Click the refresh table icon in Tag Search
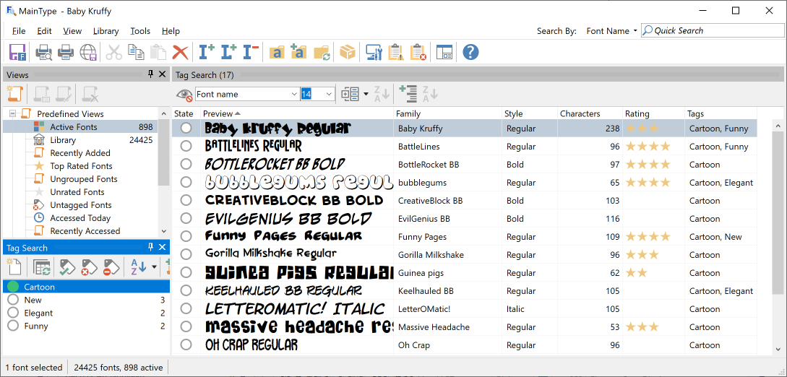The image size is (787, 377). (x=42, y=266)
